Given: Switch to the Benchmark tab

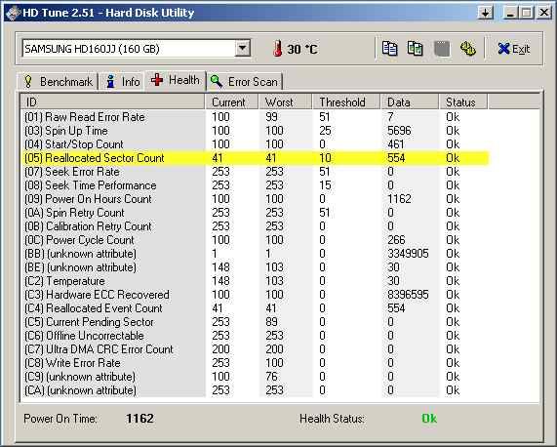Looking at the screenshot, I should coord(59,82).
